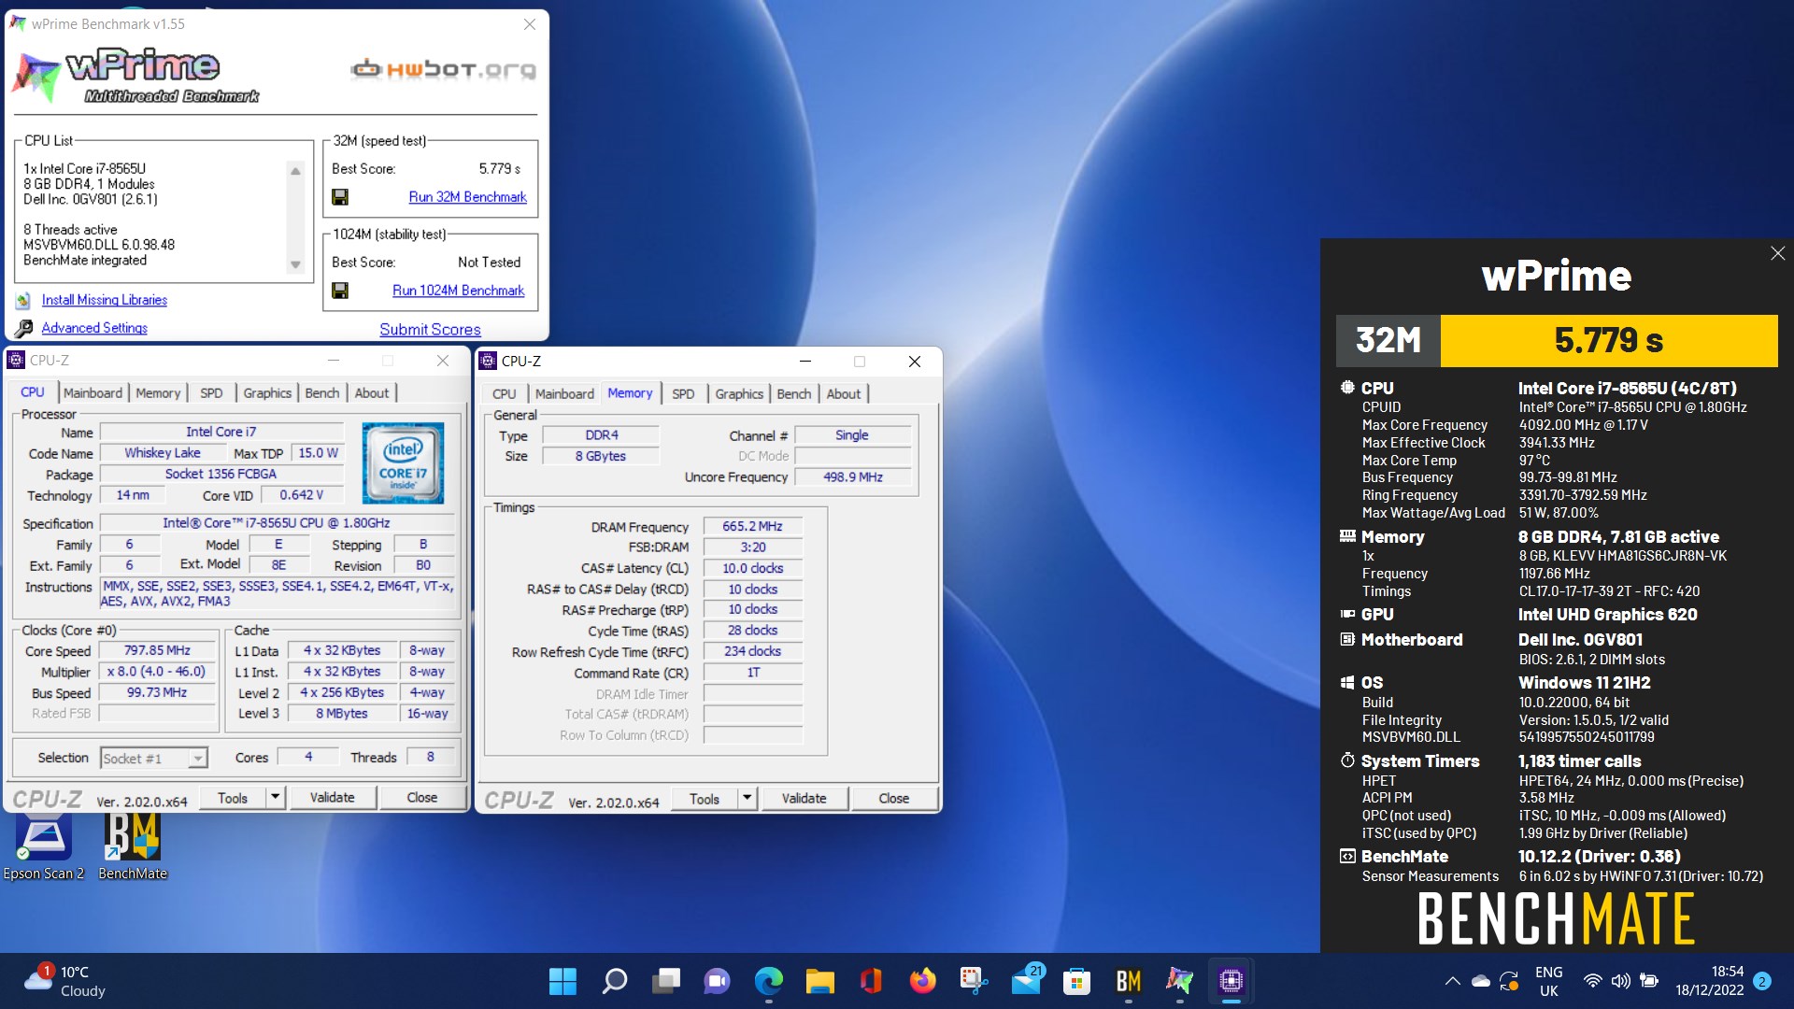Click the yellow 5.779 s score banner
Viewport: 1794px width, 1009px height.
[1609, 341]
